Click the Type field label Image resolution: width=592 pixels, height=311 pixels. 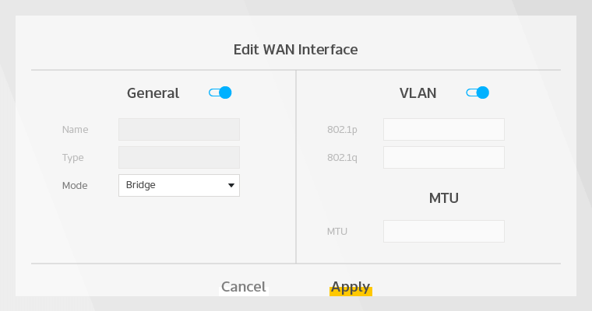[72, 158]
